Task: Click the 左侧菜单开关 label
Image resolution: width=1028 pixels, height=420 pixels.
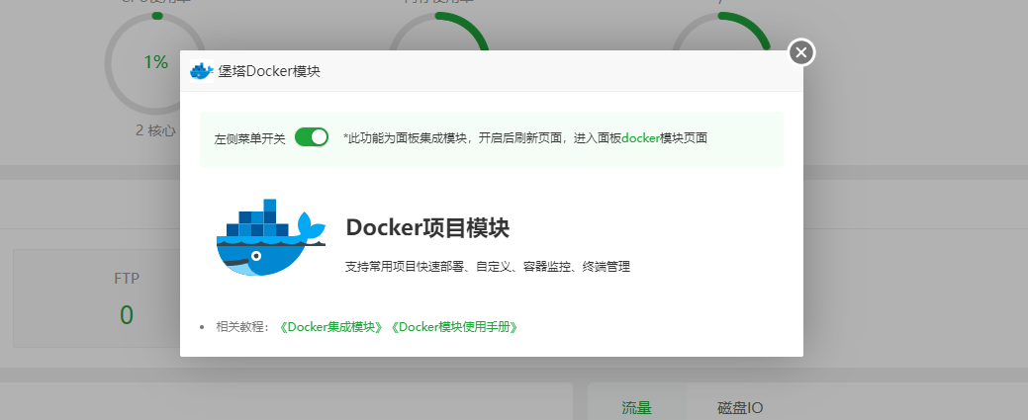Action: pos(249,139)
